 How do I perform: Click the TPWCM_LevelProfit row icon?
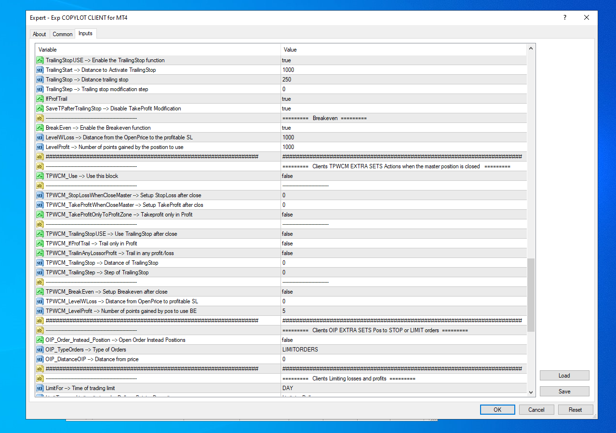click(x=40, y=311)
